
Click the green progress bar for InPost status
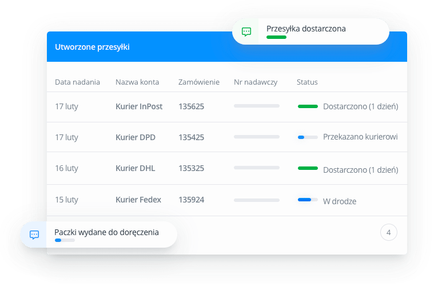pyautogui.click(x=308, y=106)
